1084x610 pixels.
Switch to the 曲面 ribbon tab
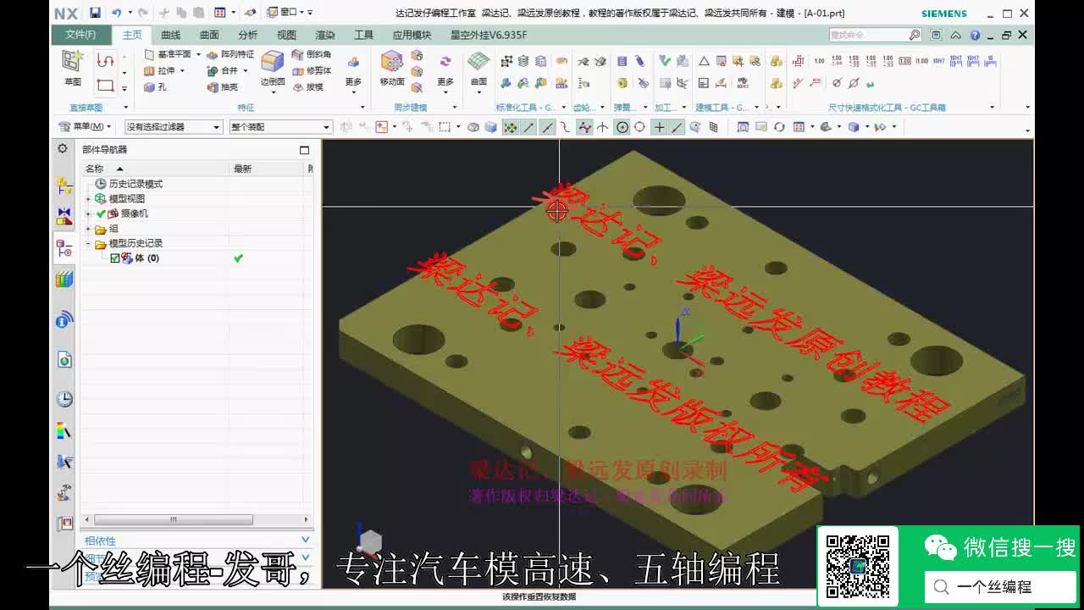click(x=209, y=35)
